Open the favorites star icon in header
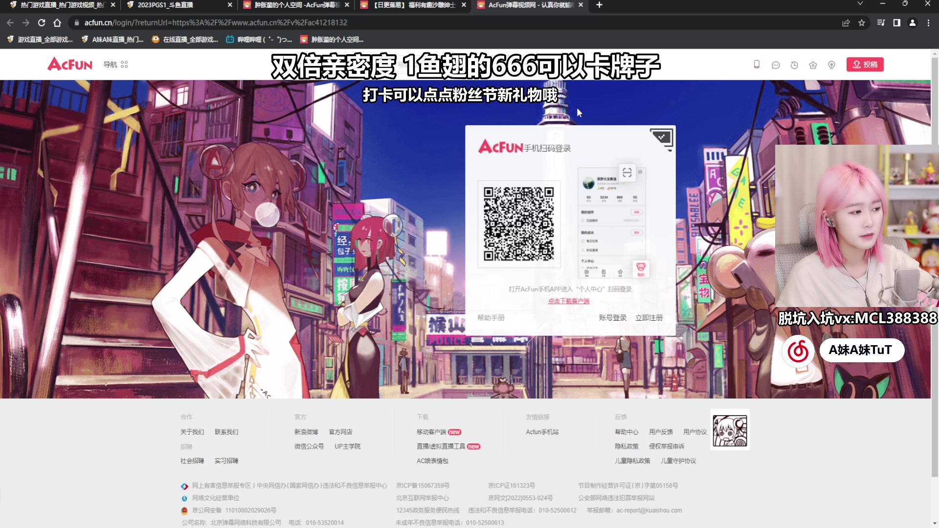This screenshot has width=939, height=528. [813, 65]
